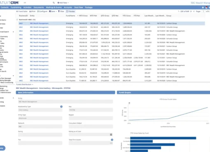Click the Save toolbar button
Viewport: 210px width, 152px height.
pyautogui.click(x=52, y=12)
